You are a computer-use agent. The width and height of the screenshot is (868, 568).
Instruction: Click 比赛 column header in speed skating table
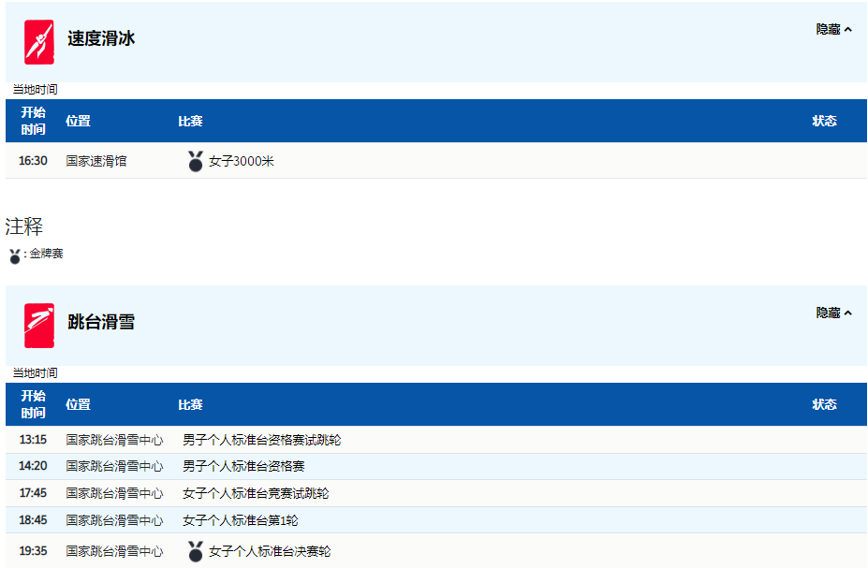(x=190, y=121)
